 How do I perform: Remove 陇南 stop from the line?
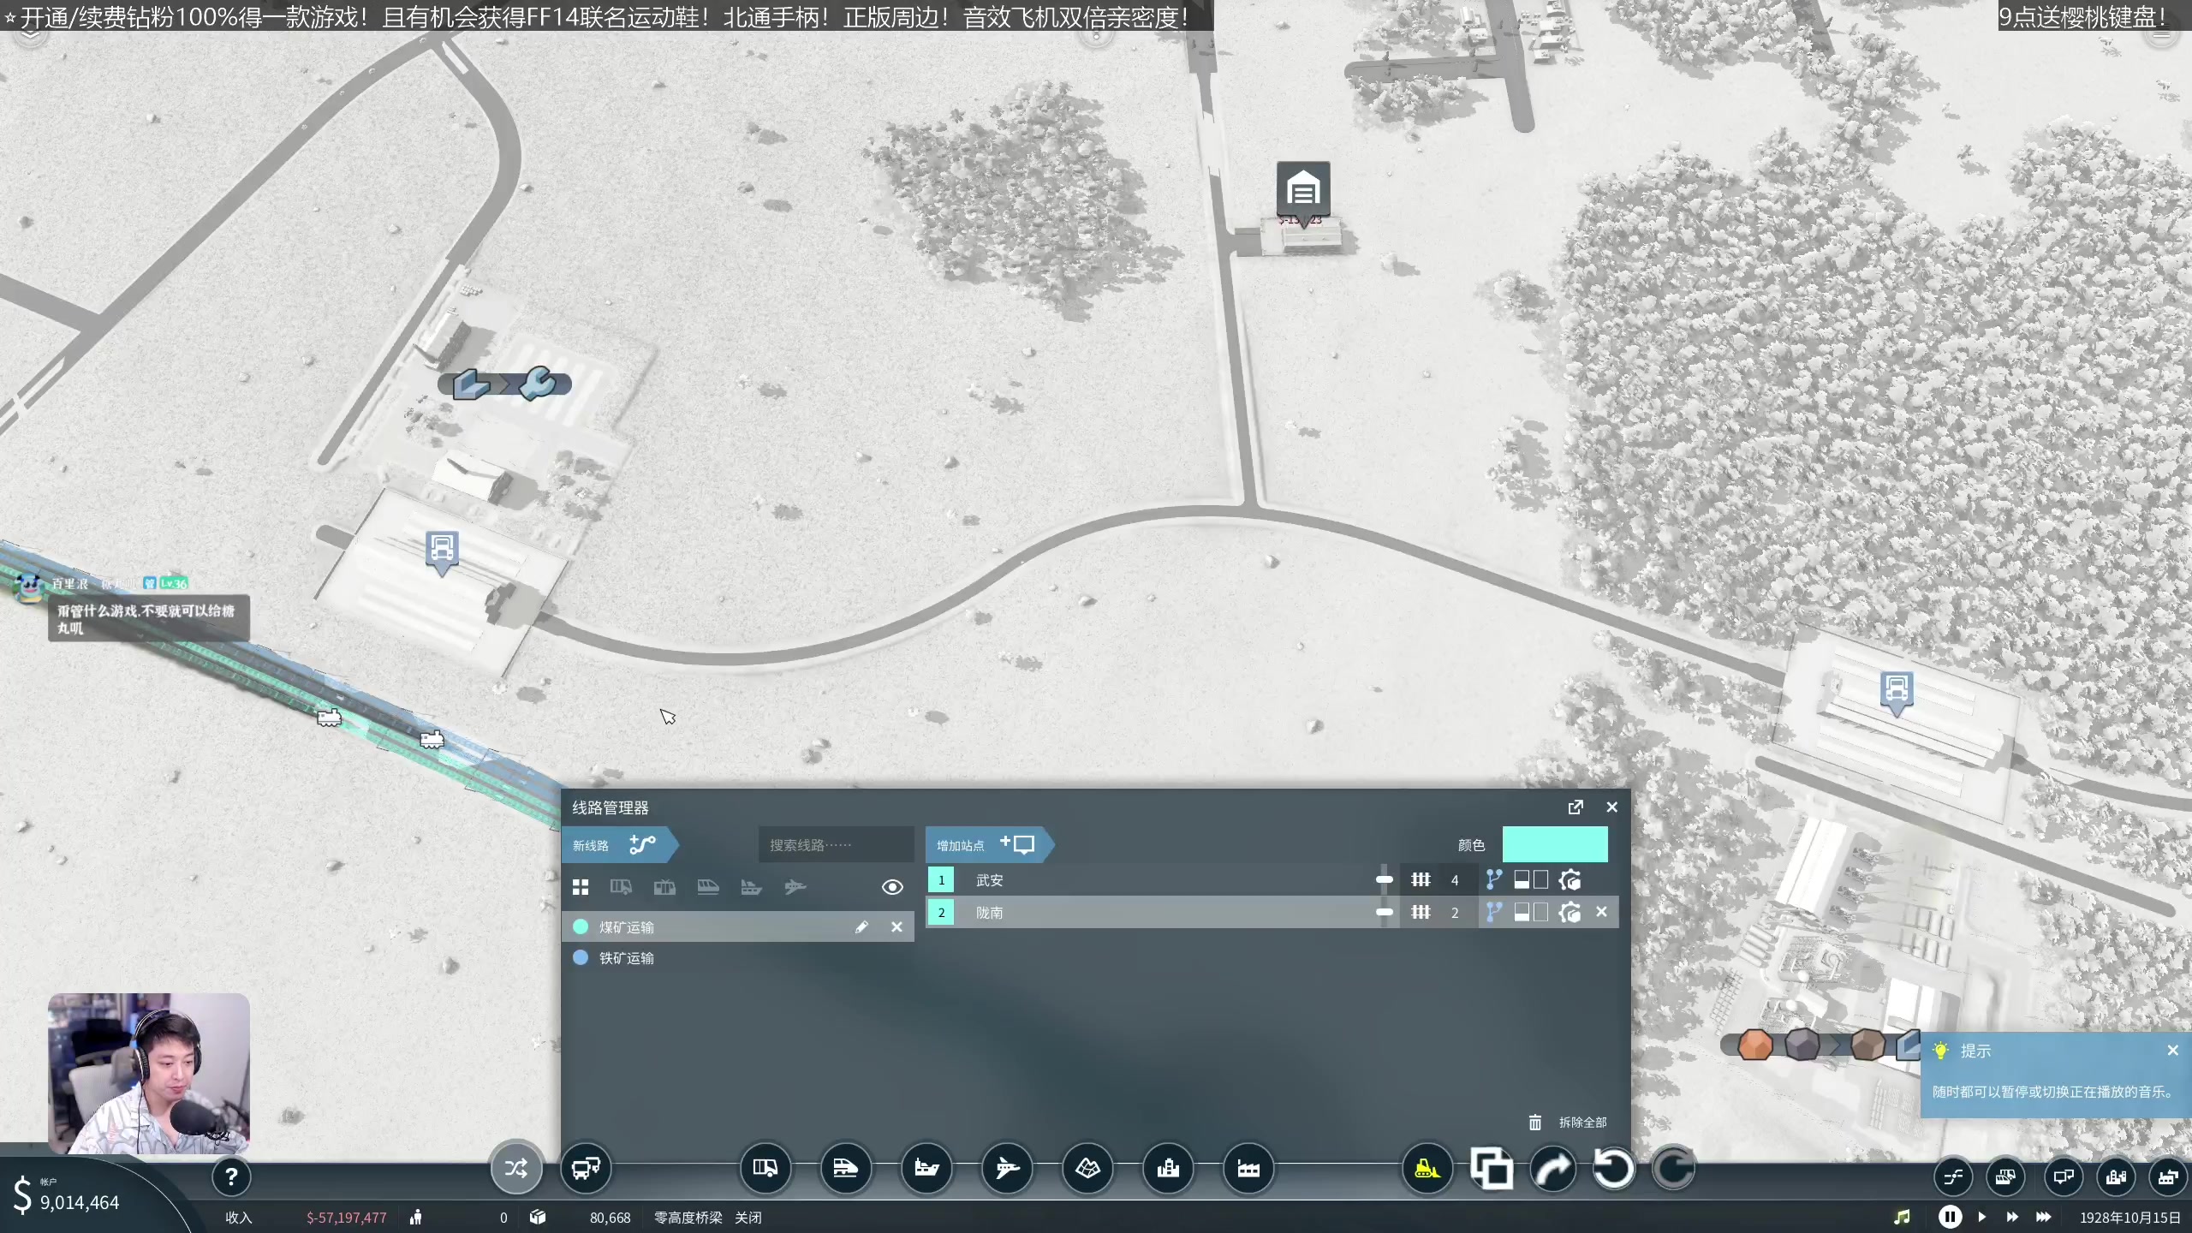pyautogui.click(x=1601, y=912)
